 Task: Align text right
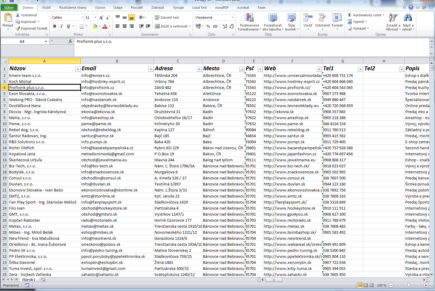132,26
